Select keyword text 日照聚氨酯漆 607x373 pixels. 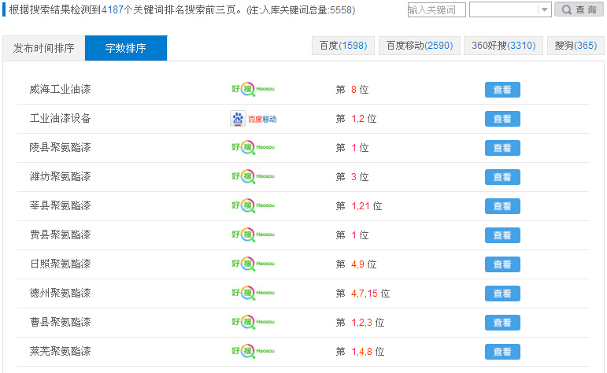point(61,264)
